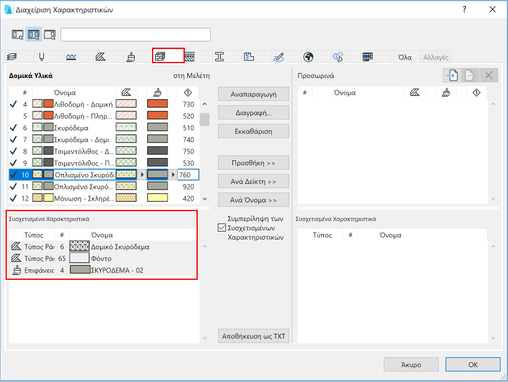Open fill pattern popup arrow in row 10
The height and width of the screenshot is (382, 508).
click(142, 175)
